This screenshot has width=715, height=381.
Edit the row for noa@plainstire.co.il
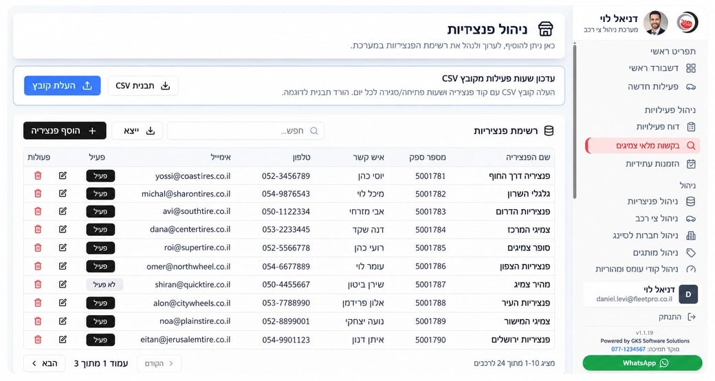[x=63, y=321]
